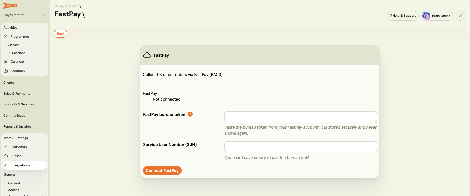
Task: Go back with the Back button
Action: (60, 34)
